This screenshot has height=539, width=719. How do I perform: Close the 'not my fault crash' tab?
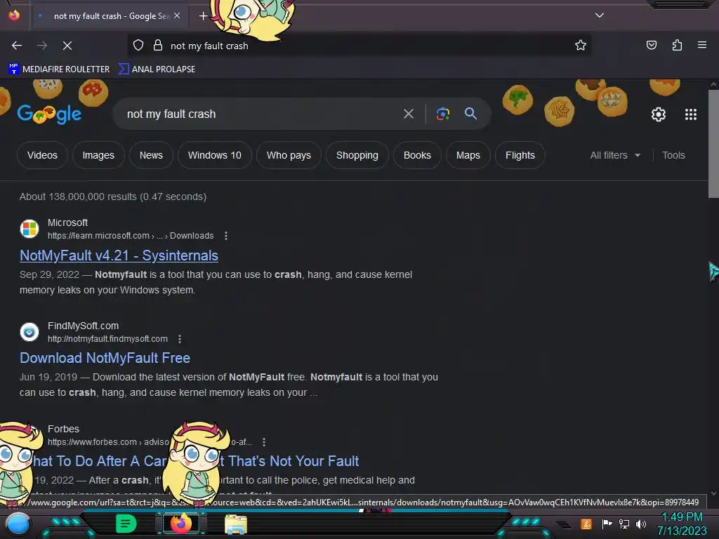click(177, 15)
